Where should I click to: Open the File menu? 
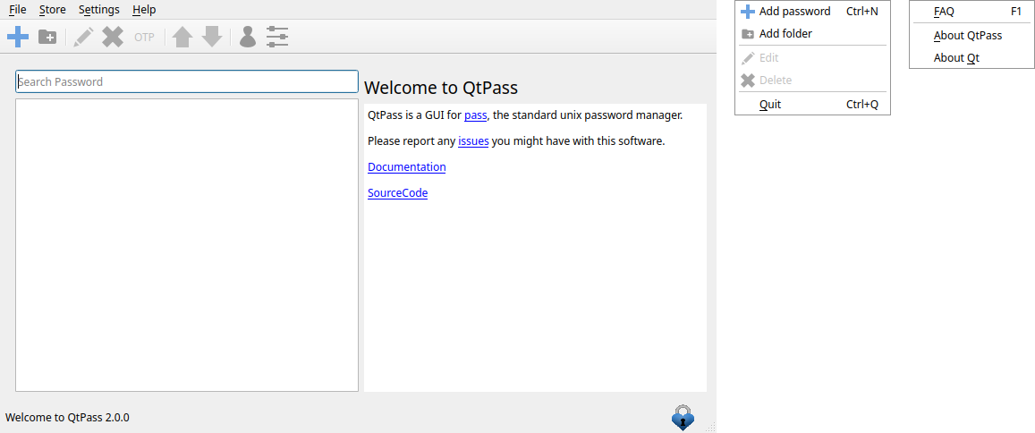[18, 10]
